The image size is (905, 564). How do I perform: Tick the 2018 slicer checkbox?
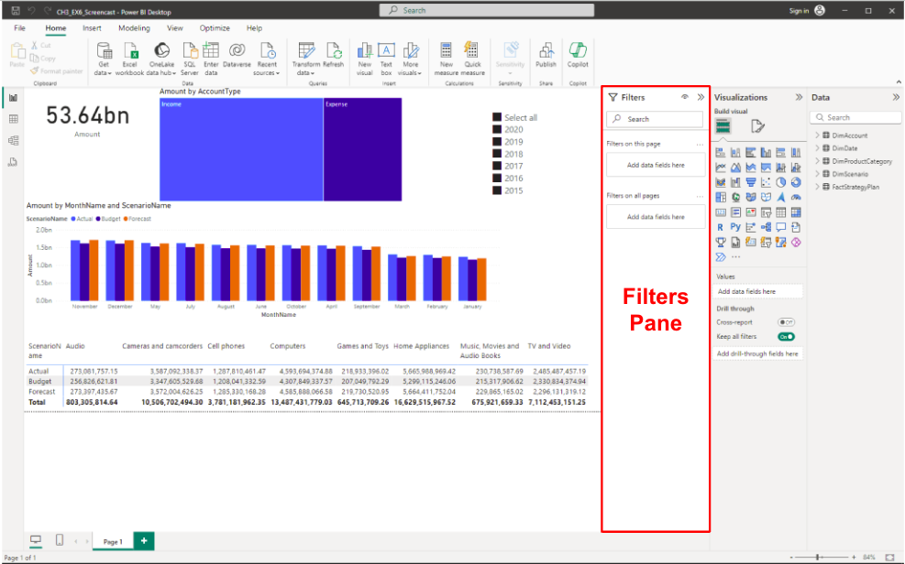click(x=497, y=154)
